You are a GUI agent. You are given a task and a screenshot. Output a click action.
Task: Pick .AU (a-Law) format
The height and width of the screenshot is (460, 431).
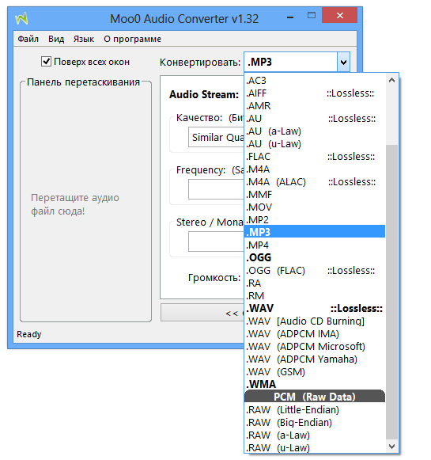point(315,131)
